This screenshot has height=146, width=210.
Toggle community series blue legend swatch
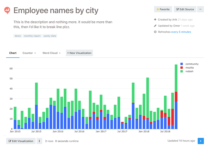coord(182,64)
